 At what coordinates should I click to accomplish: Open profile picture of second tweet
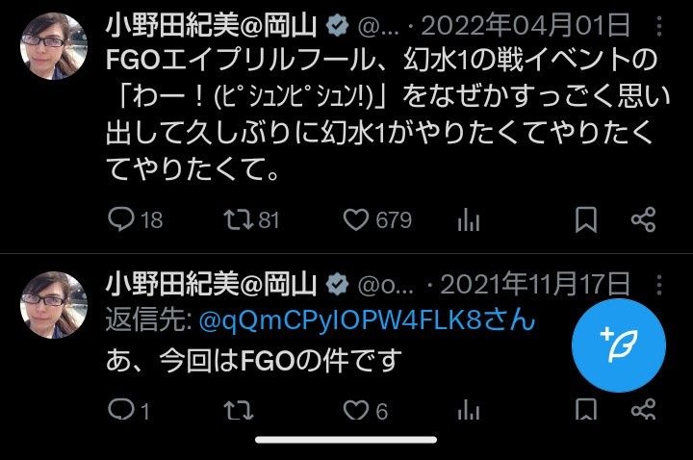[54, 305]
